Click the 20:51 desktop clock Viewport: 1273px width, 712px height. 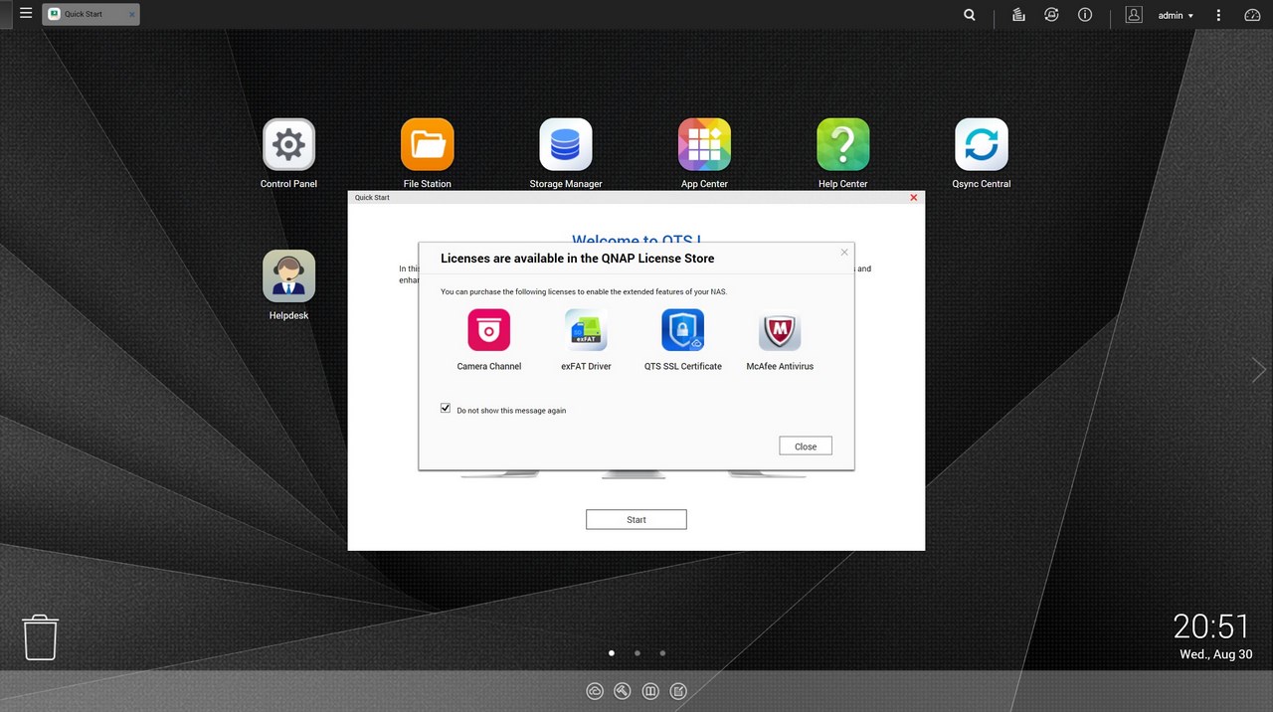click(x=1211, y=626)
